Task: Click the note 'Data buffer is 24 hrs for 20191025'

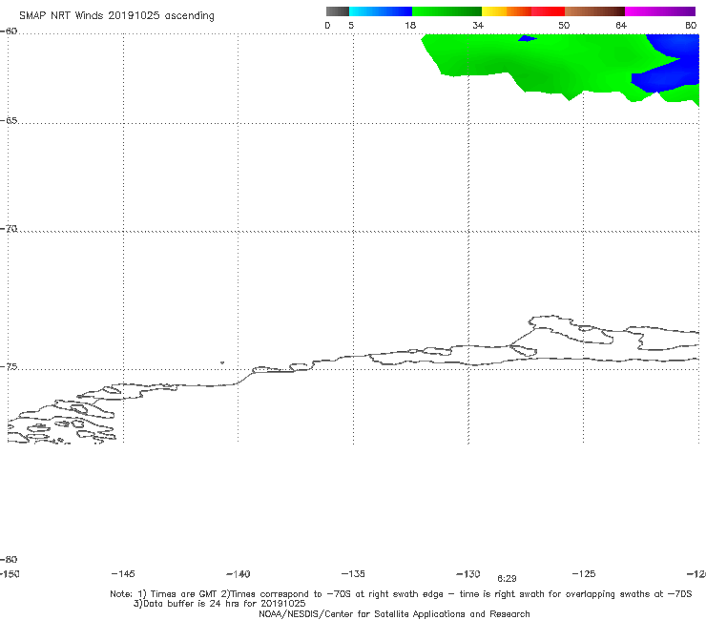Action: [x=219, y=604]
